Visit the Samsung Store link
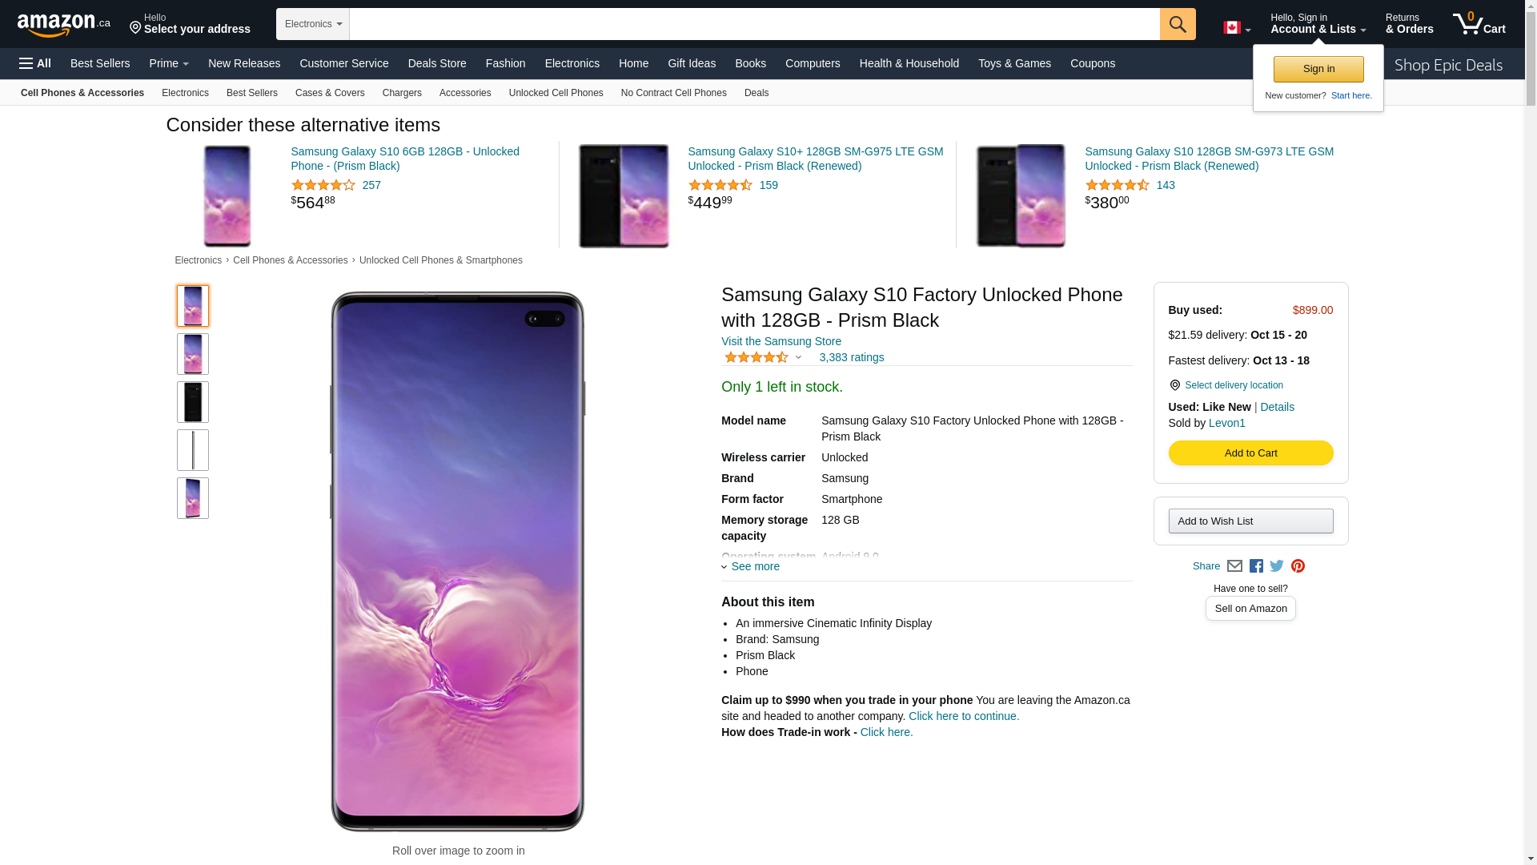The image size is (1537, 865). pyautogui.click(x=781, y=341)
